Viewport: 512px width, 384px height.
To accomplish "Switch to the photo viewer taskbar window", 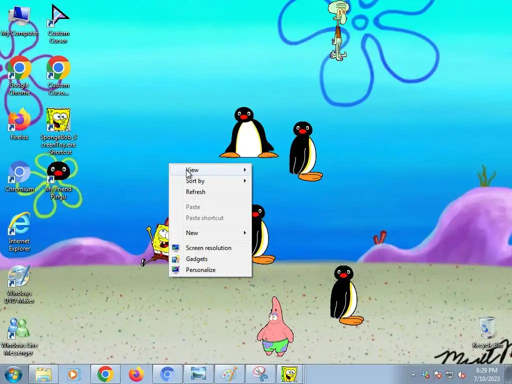I will click(198, 374).
